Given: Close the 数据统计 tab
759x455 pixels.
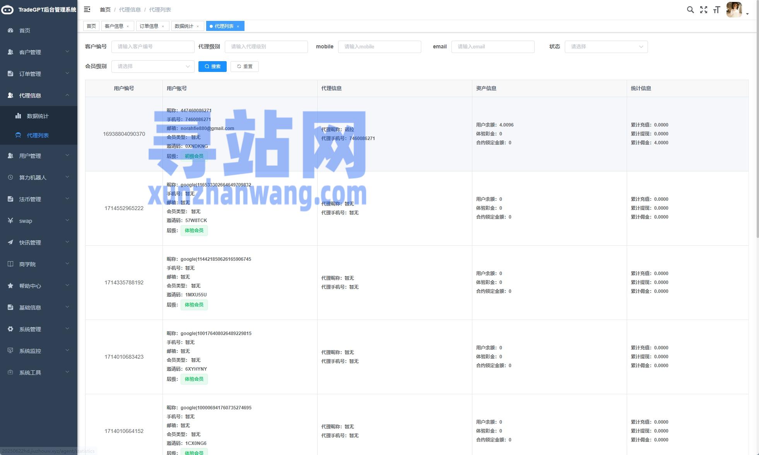Looking at the screenshot, I should pyautogui.click(x=198, y=26).
